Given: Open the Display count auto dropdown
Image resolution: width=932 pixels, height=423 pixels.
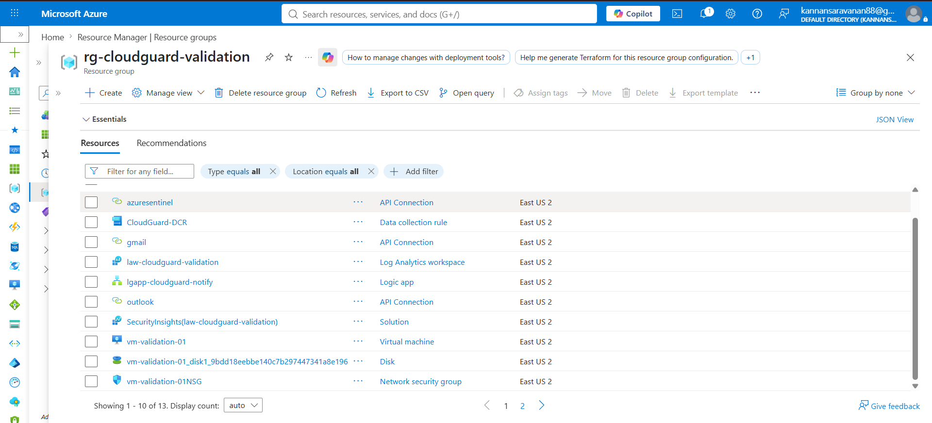Looking at the screenshot, I should click(243, 405).
